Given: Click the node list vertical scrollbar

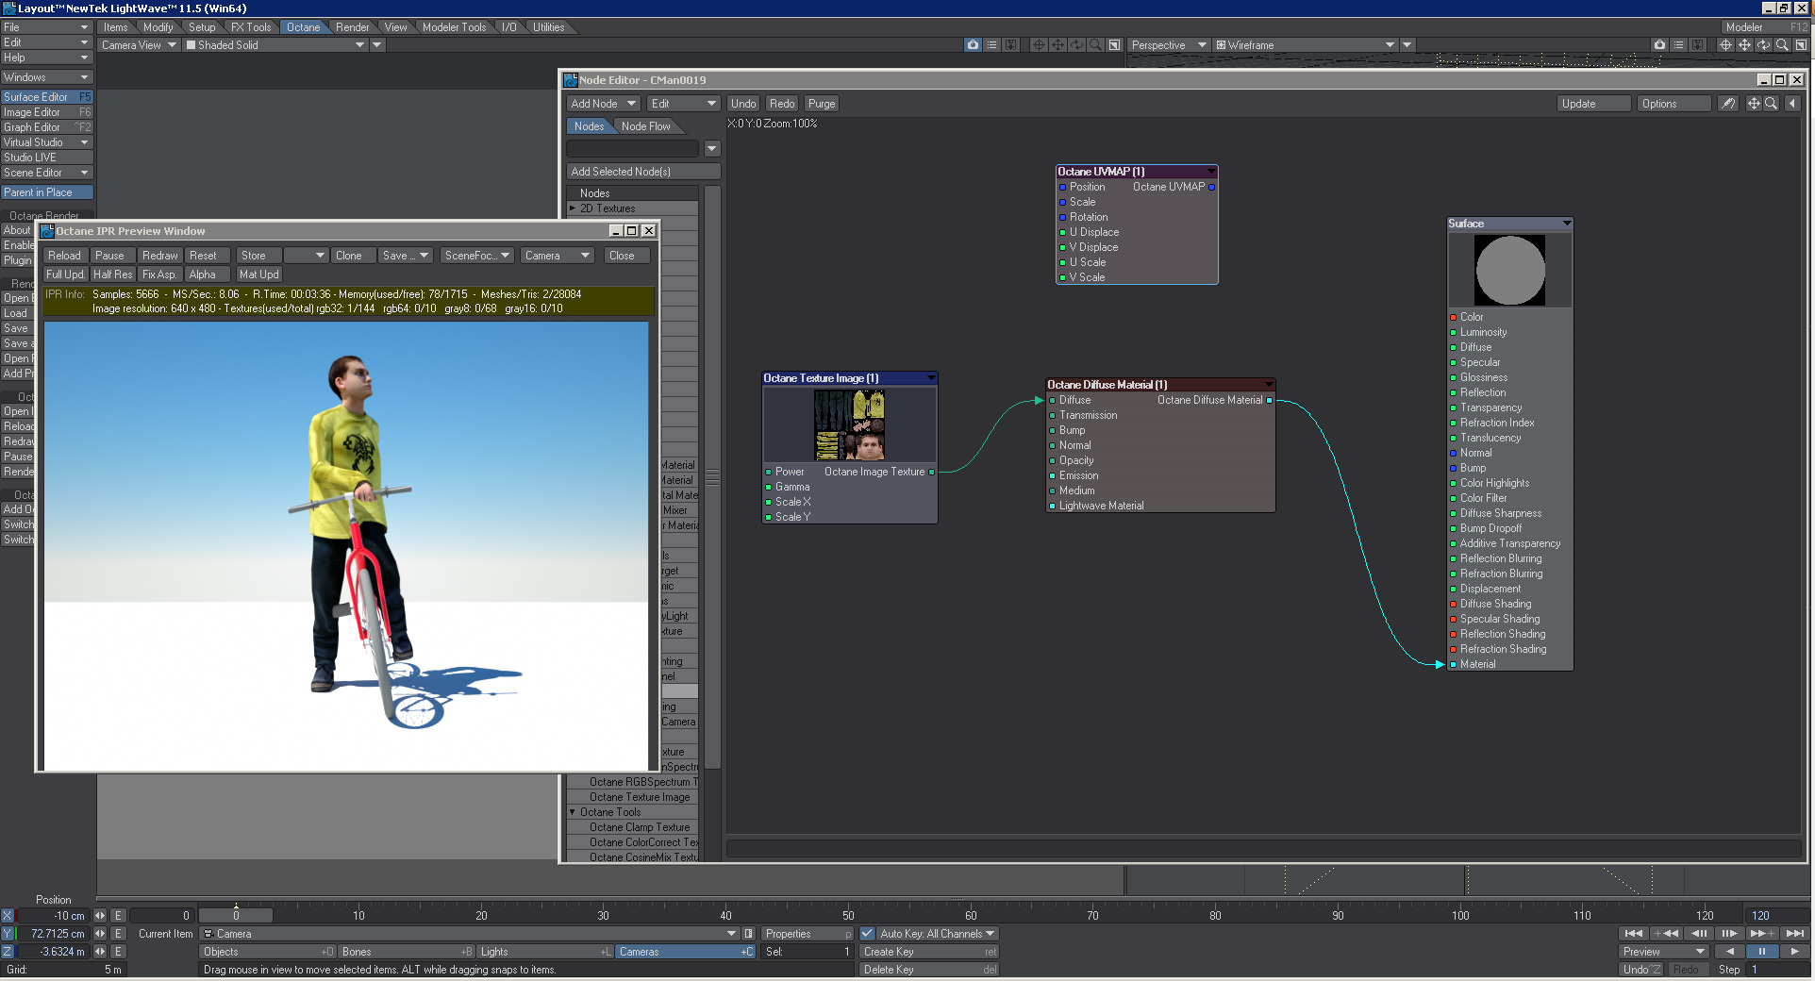Looking at the screenshot, I should (713, 477).
